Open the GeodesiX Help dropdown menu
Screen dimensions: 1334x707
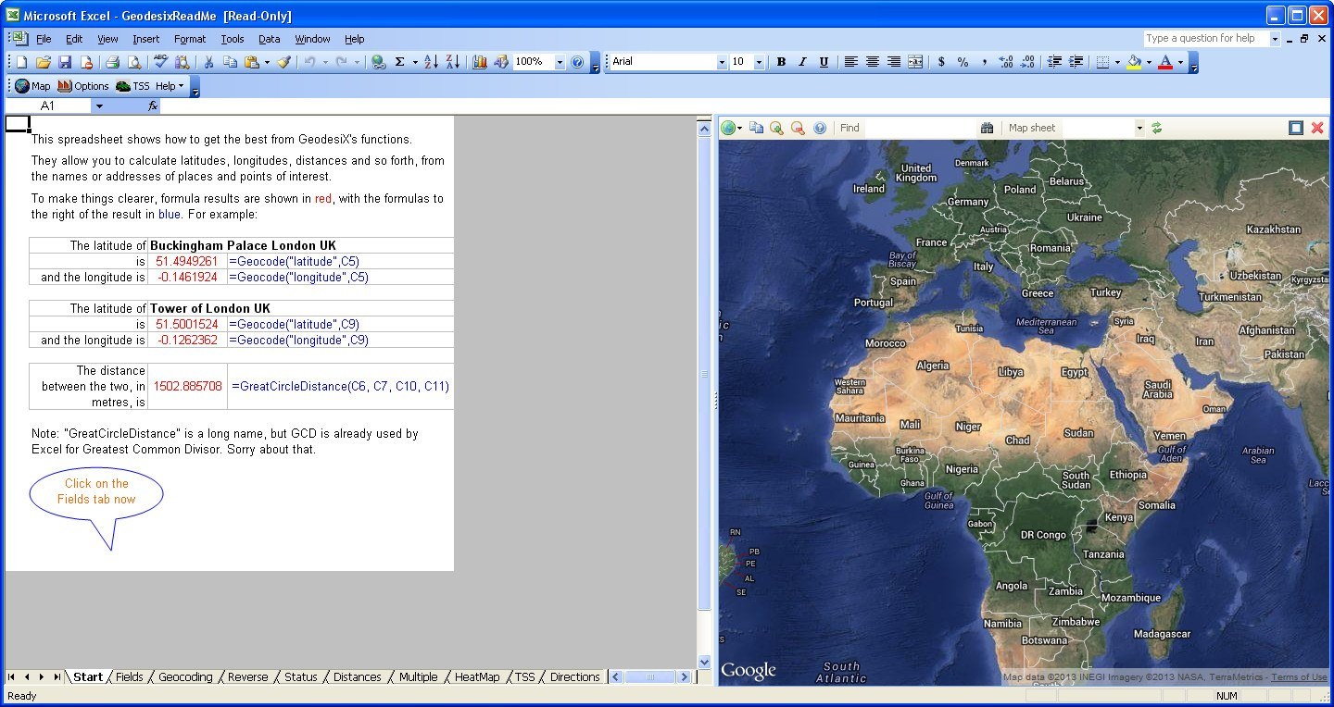coord(170,86)
